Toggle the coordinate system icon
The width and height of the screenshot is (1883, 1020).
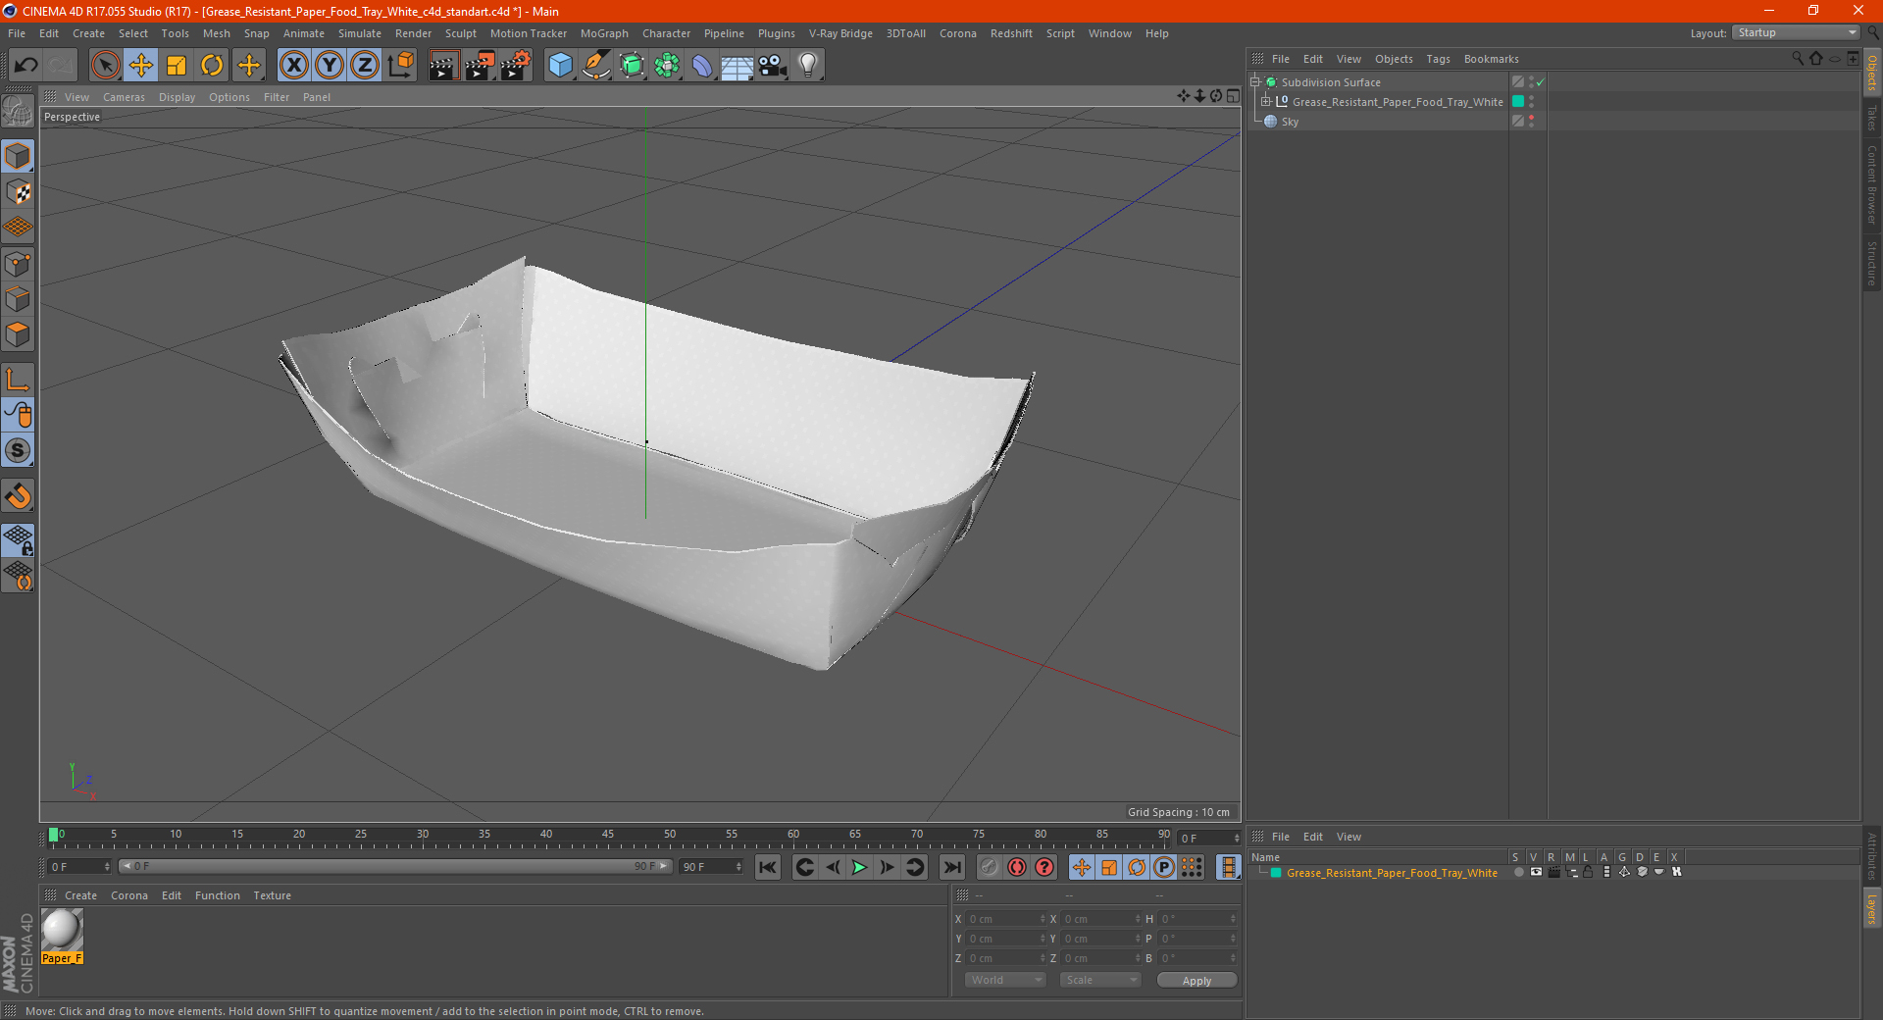400,66
